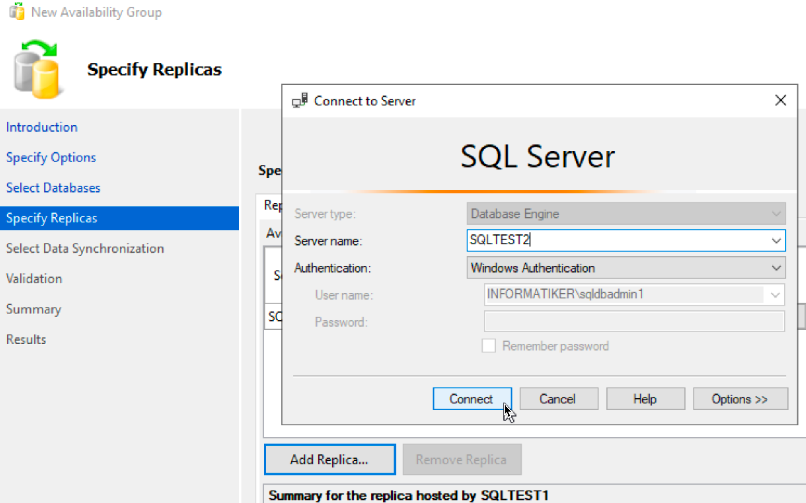Click the Password field
This screenshot has width=806, height=503.
pos(634,322)
